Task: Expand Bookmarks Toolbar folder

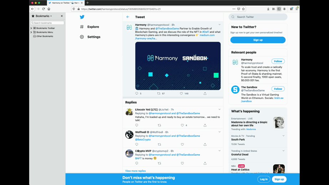Action: click(x=31, y=28)
